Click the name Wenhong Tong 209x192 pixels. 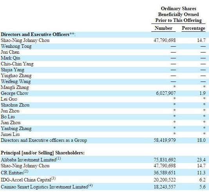tap(16, 46)
